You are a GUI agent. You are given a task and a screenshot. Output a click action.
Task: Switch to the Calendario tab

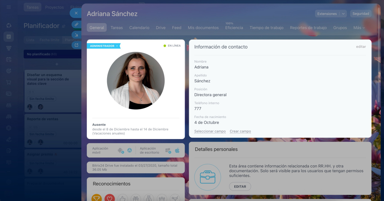[x=139, y=28]
